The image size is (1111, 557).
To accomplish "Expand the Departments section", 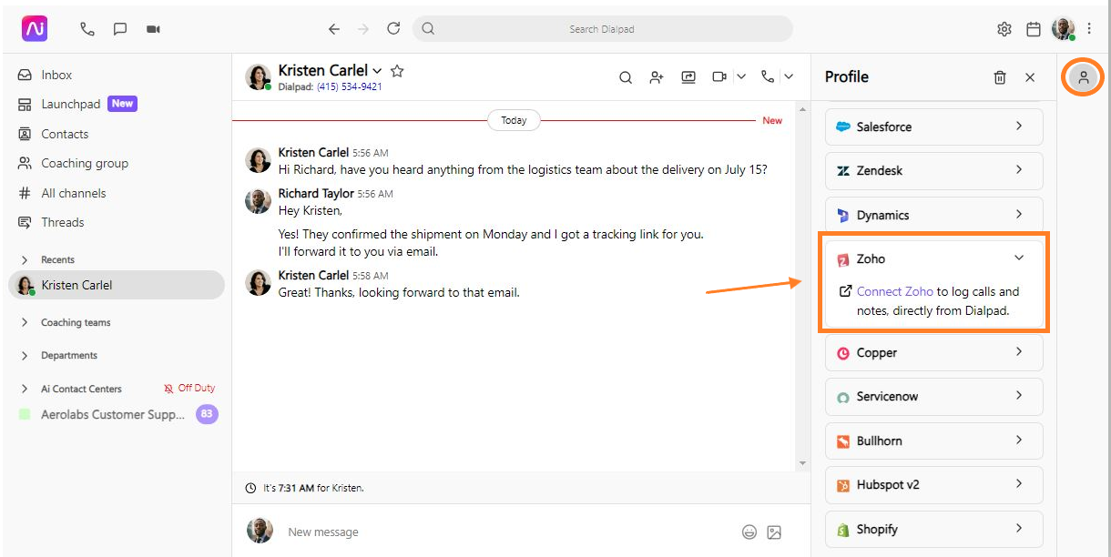I will coord(25,356).
